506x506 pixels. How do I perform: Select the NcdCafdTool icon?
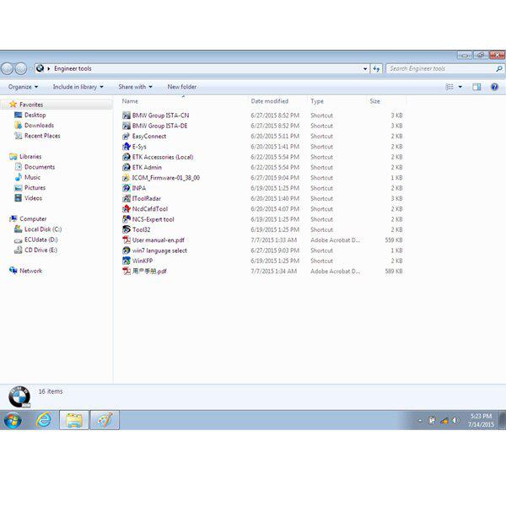pos(126,209)
